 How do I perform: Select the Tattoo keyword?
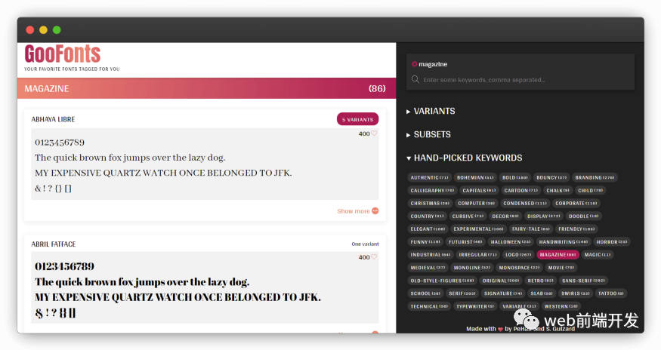[611, 293]
